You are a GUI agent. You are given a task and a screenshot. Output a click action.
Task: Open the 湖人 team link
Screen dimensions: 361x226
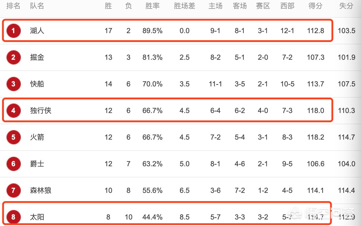click(37, 30)
